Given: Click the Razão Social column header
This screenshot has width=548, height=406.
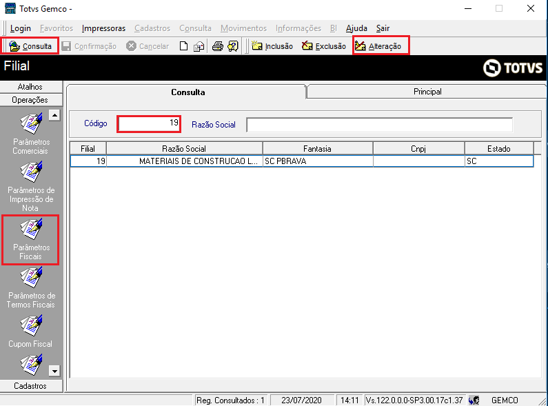Looking at the screenshot, I should (184, 148).
